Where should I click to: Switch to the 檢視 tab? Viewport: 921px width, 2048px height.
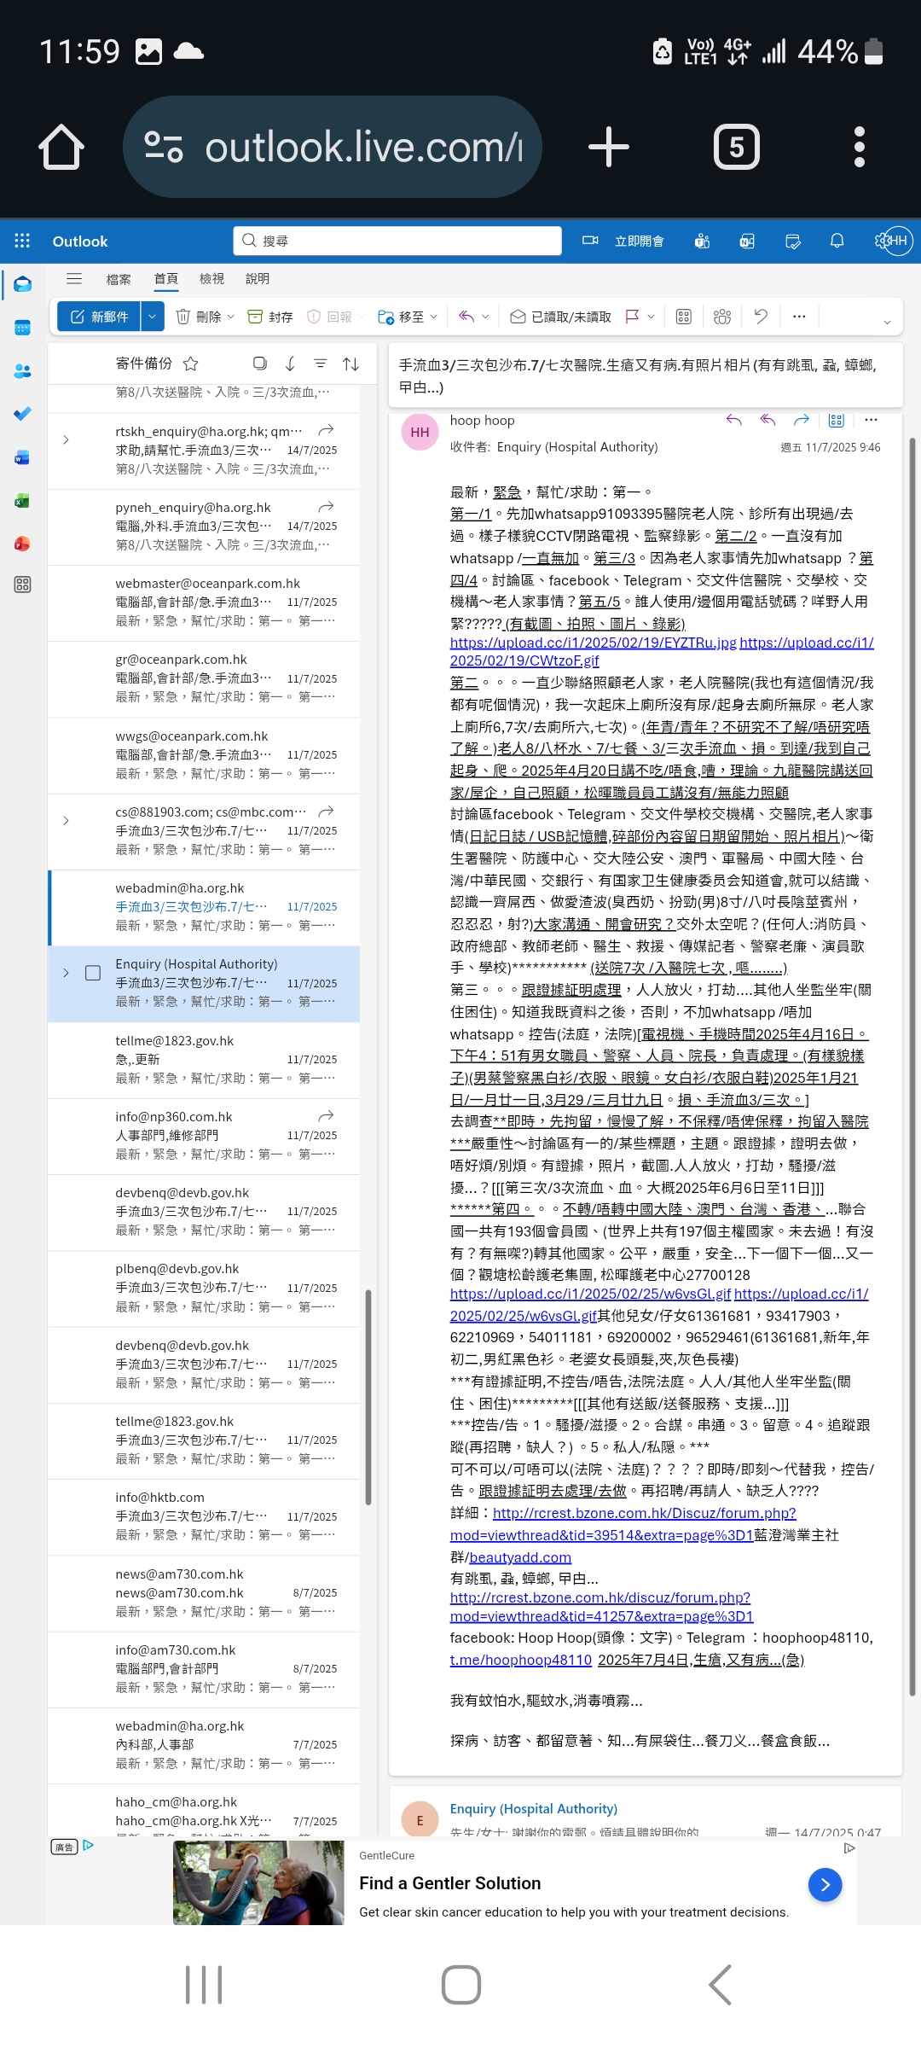(x=211, y=279)
